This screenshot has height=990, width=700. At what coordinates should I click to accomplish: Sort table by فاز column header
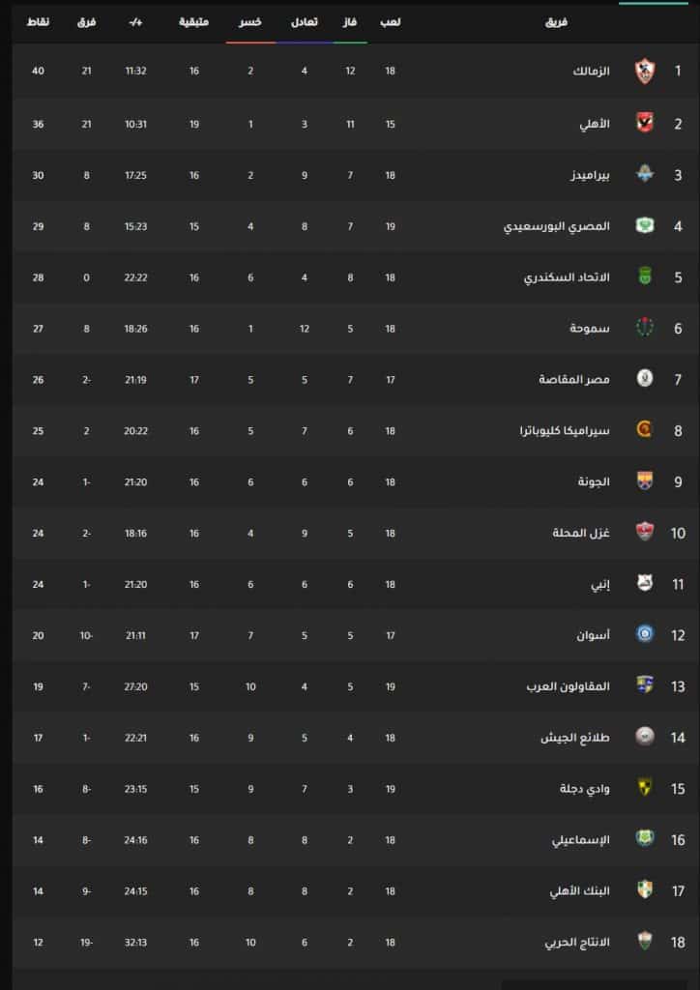350,22
